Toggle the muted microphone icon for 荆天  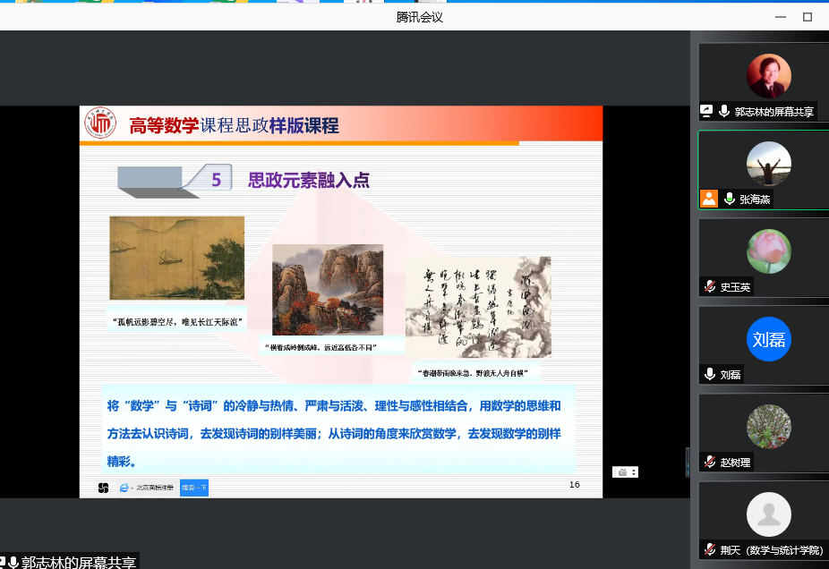(x=709, y=550)
